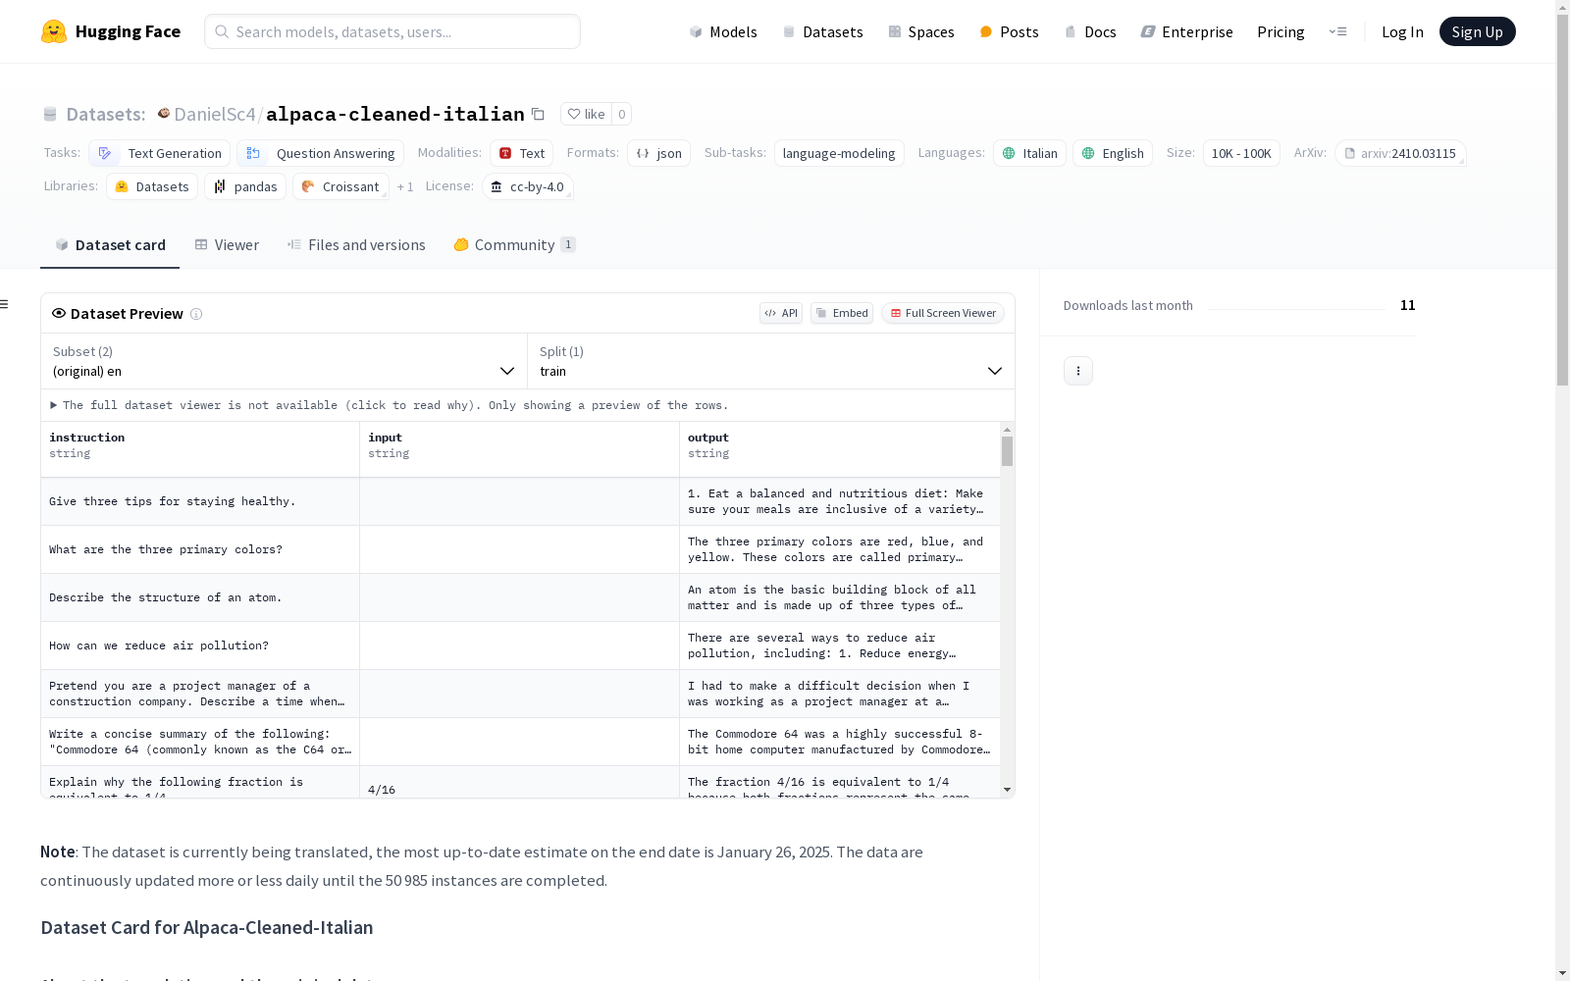
Task: Click the 'Pretend you are a project manager' cell
Action: tap(200, 694)
